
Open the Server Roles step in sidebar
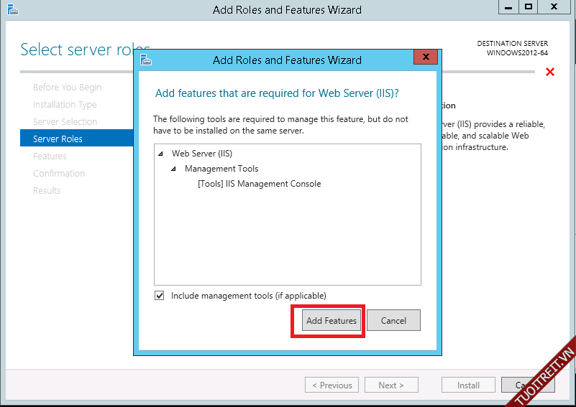58,139
